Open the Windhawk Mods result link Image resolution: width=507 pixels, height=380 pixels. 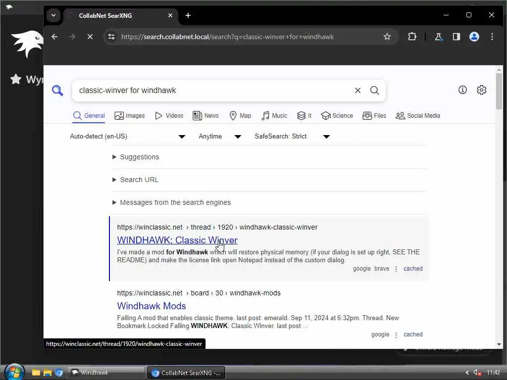(152, 306)
